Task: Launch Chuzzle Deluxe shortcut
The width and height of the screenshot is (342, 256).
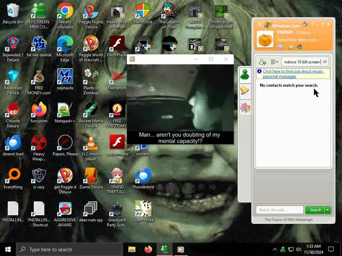Action: 13,115
